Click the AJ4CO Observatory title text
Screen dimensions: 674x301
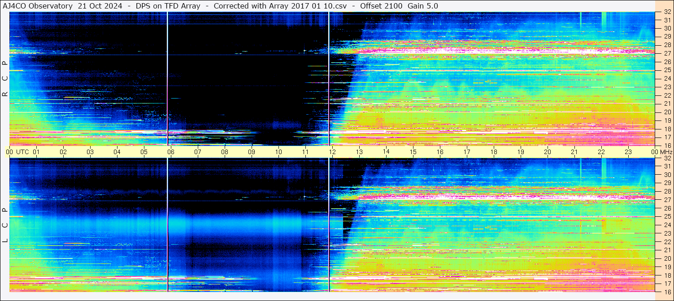38,6
